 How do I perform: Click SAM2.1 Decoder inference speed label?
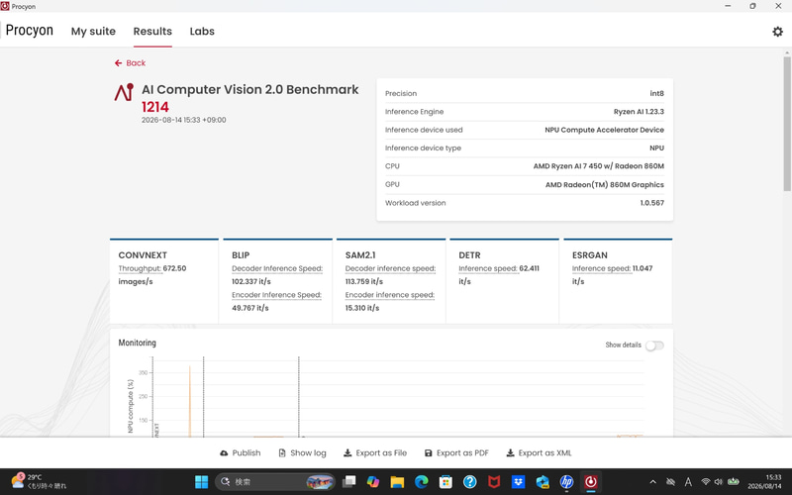click(390, 268)
